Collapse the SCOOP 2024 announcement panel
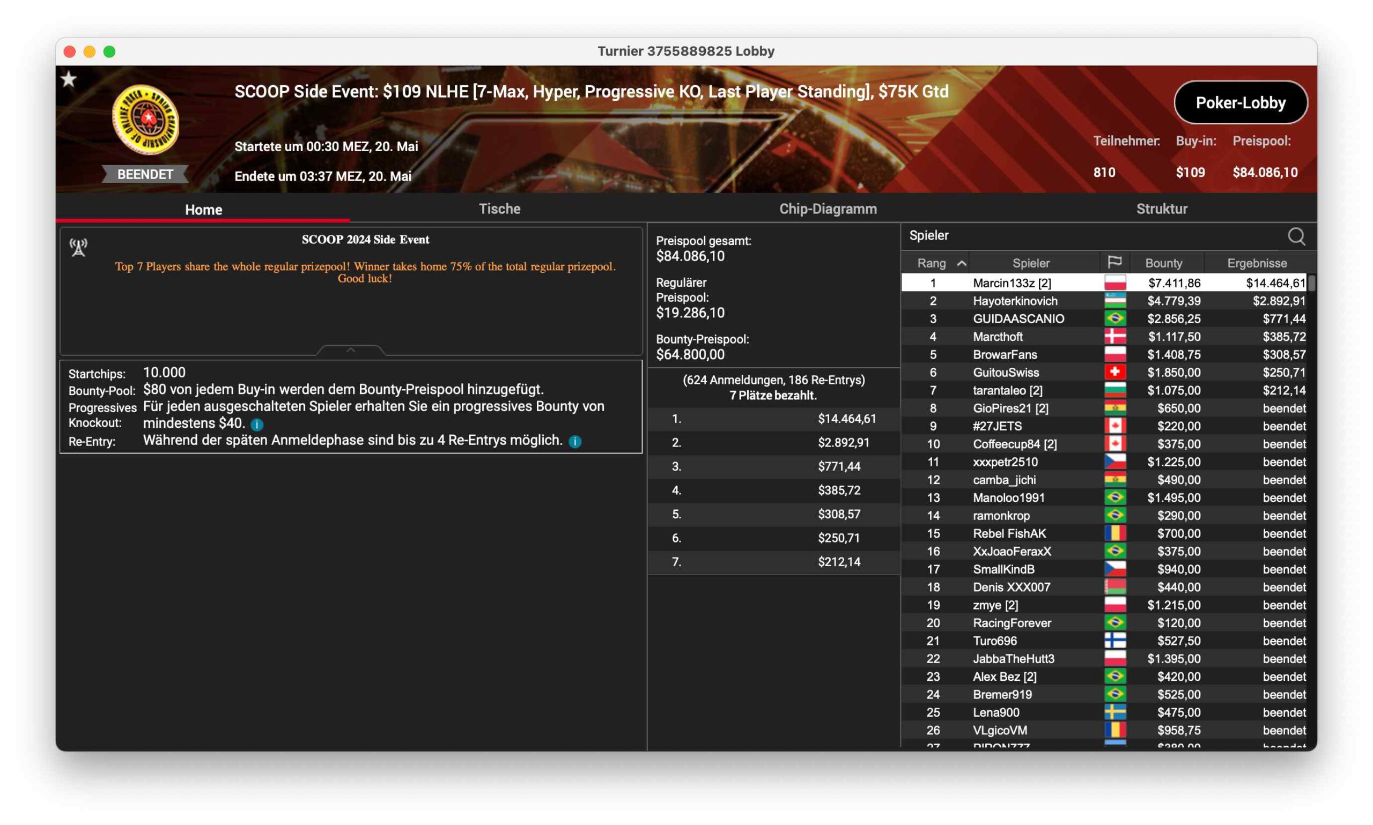Image resolution: width=1373 pixels, height=825 pixels. [350, 350]
